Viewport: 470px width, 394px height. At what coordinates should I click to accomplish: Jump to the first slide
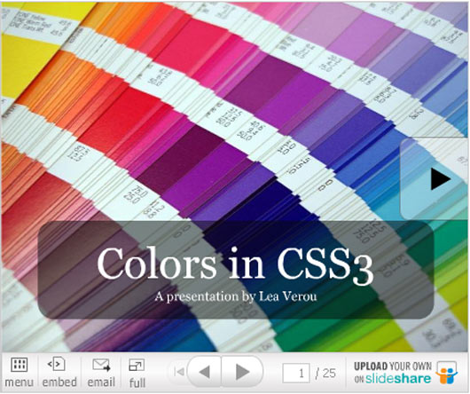pyautogui.click(x=179, y=372)
